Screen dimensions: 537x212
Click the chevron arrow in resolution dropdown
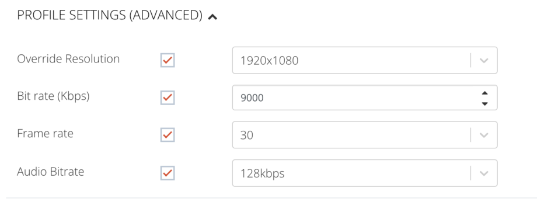click(483, 61)
